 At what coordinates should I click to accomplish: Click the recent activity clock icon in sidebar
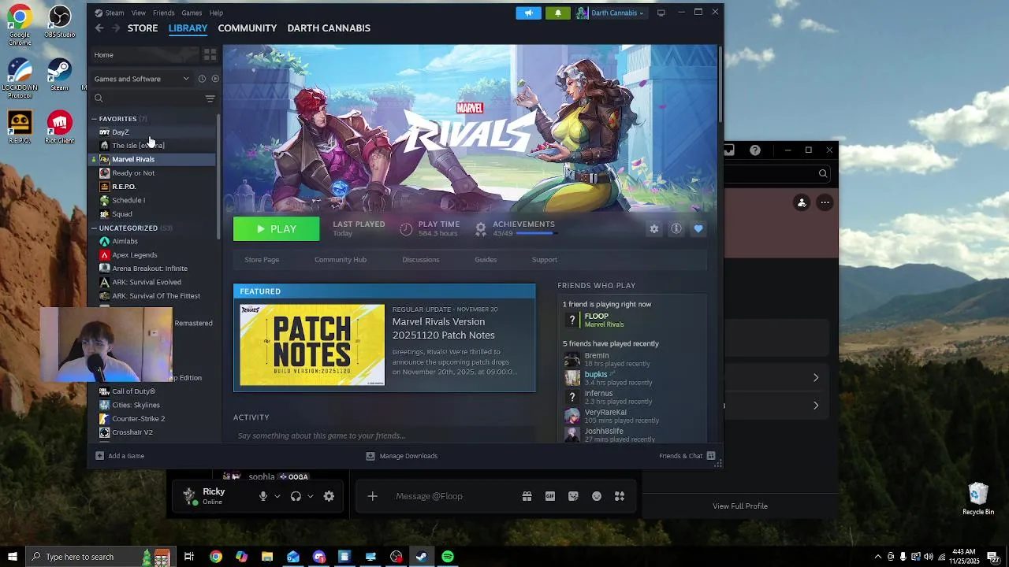(x=202, y=79)
